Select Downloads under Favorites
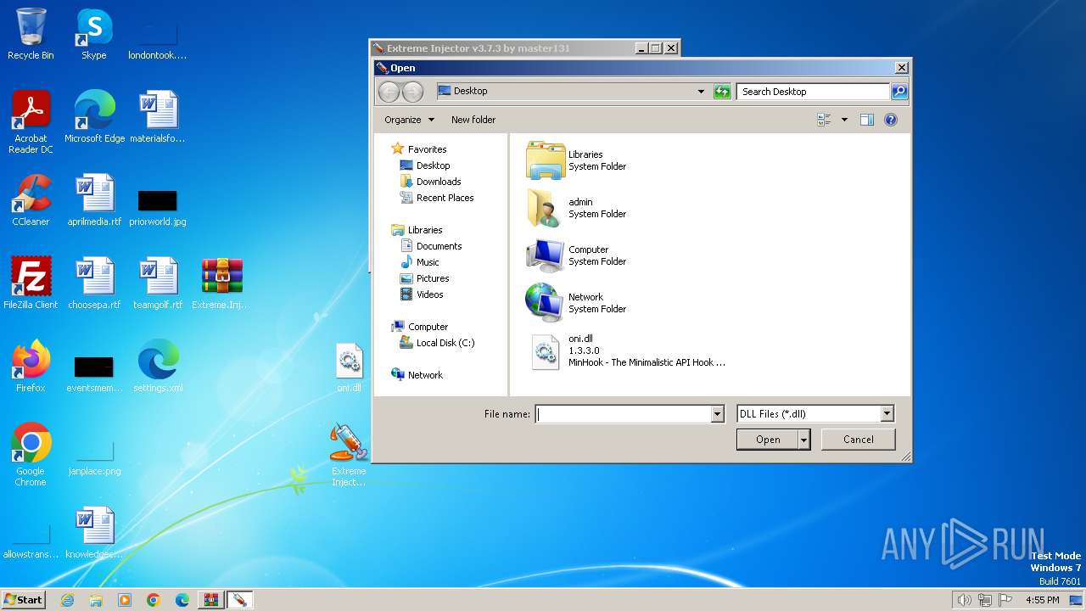This screenshot has height=611, width=1086. (x=439, y=182)
